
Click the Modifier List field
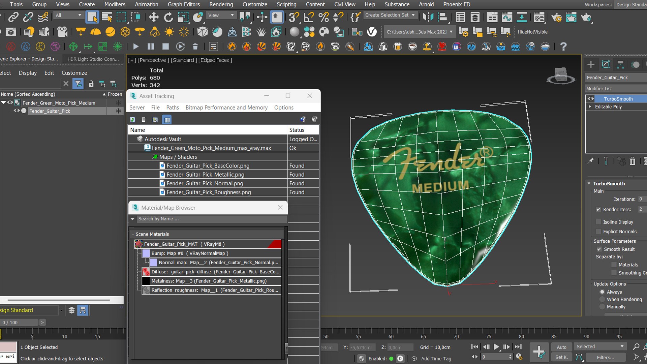[x=616, y=88]
